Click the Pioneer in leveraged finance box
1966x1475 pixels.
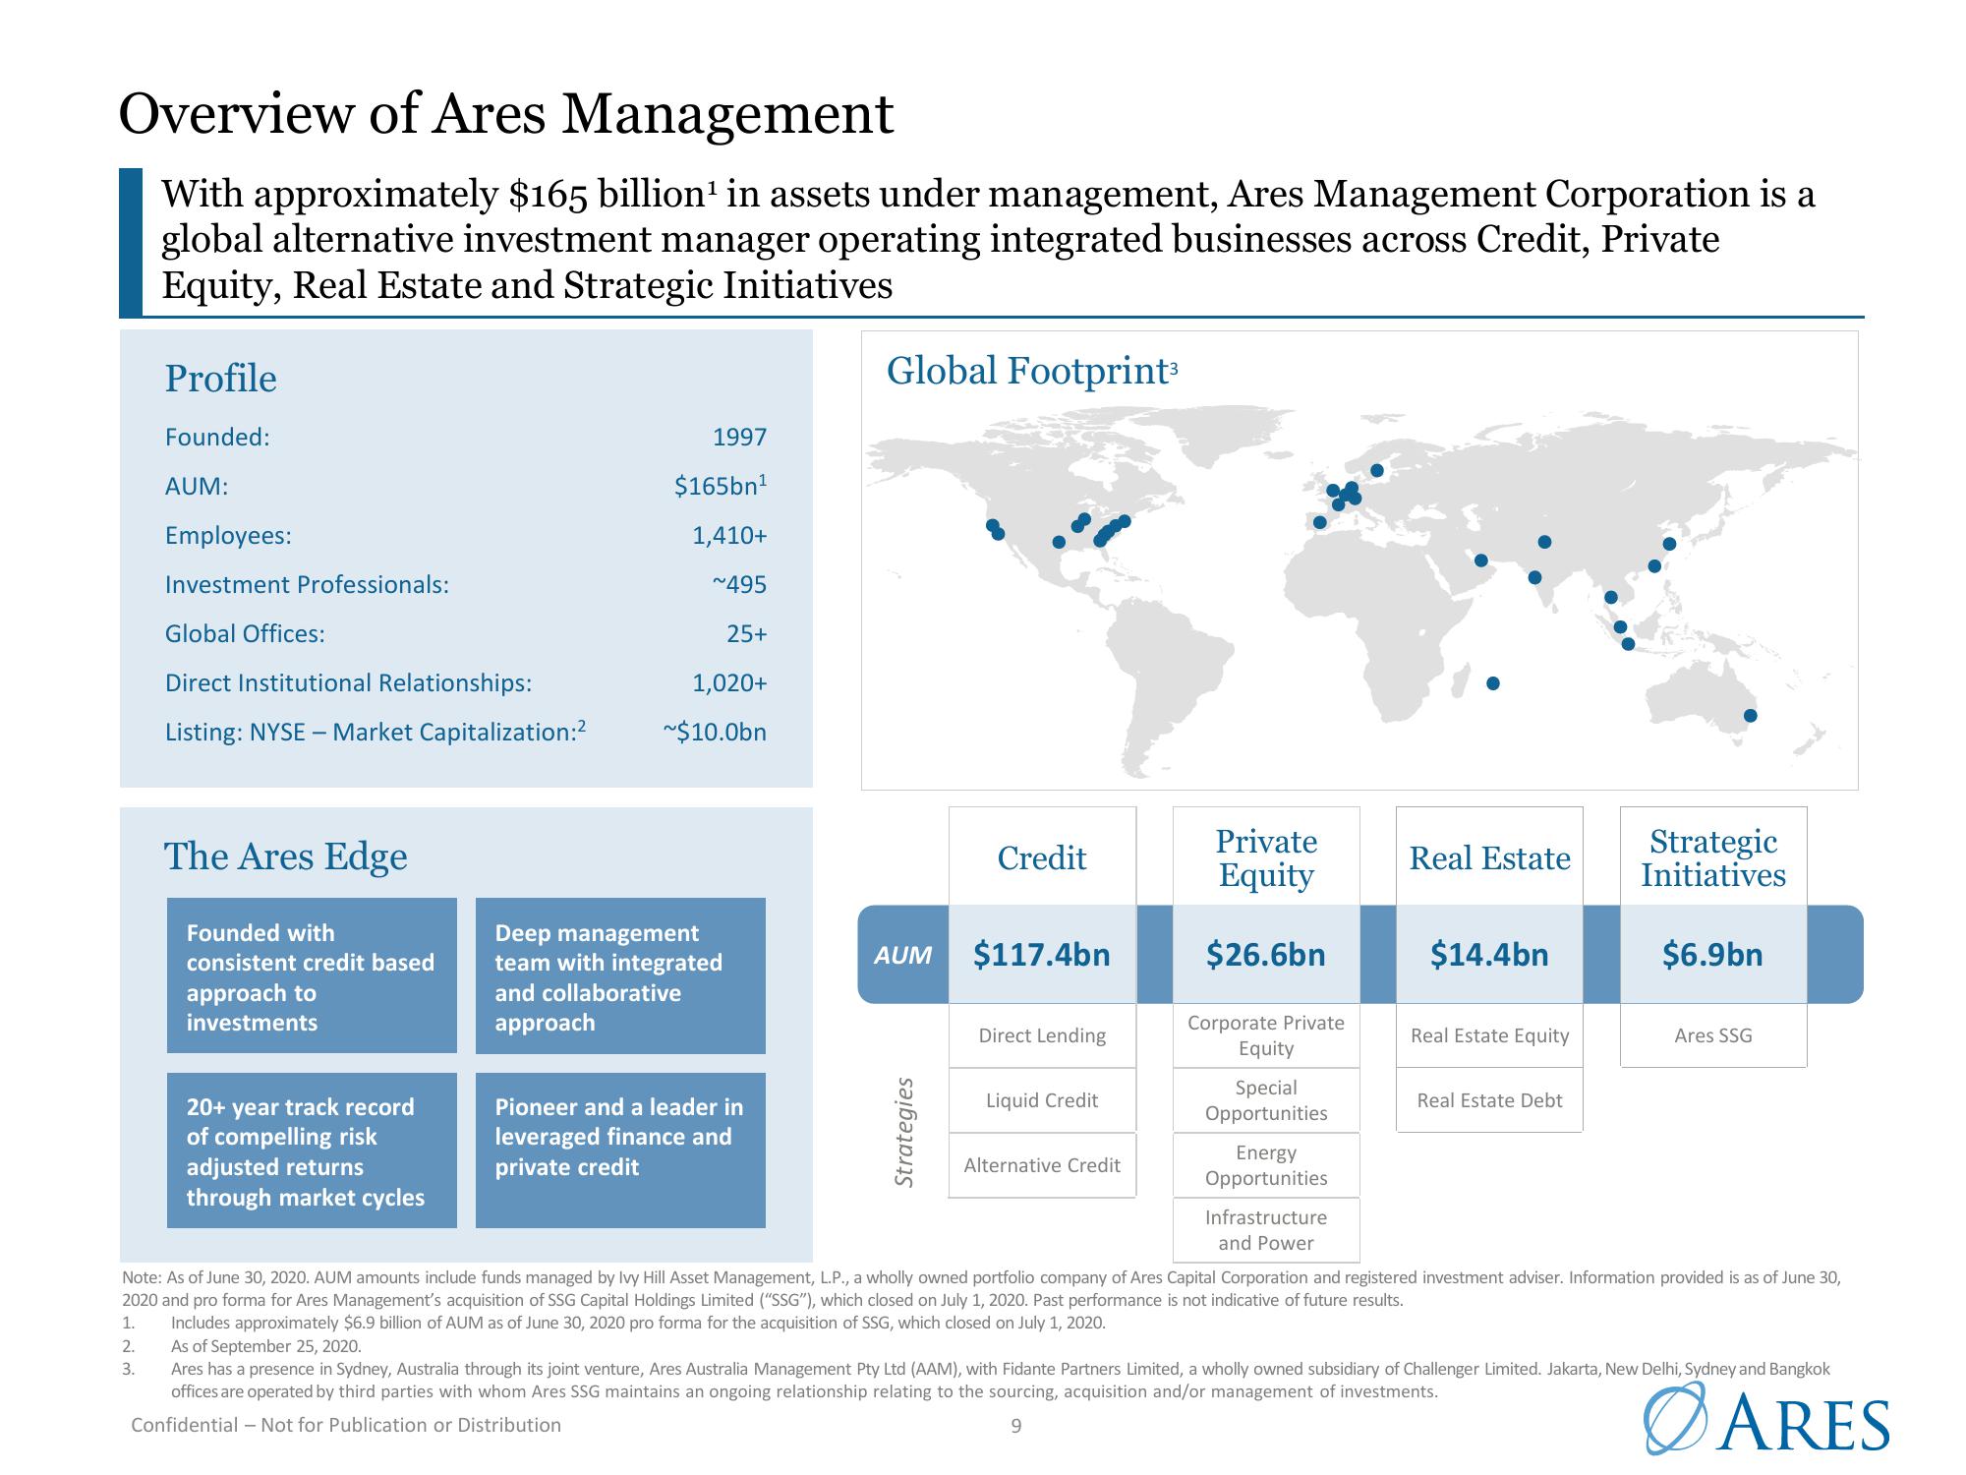[x=620, y=1150]
